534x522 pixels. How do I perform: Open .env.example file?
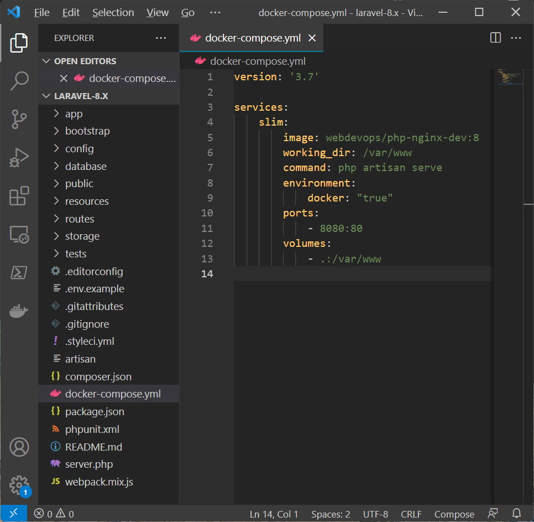click(109, 289)
